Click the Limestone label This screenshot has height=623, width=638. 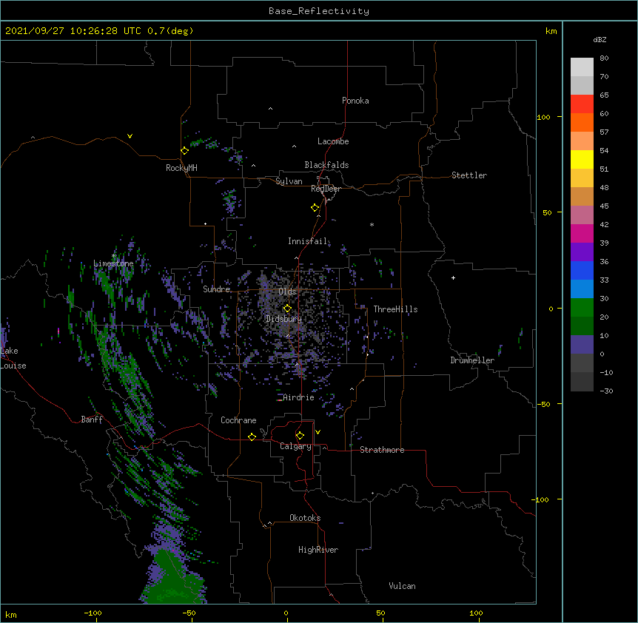point(113,263)
